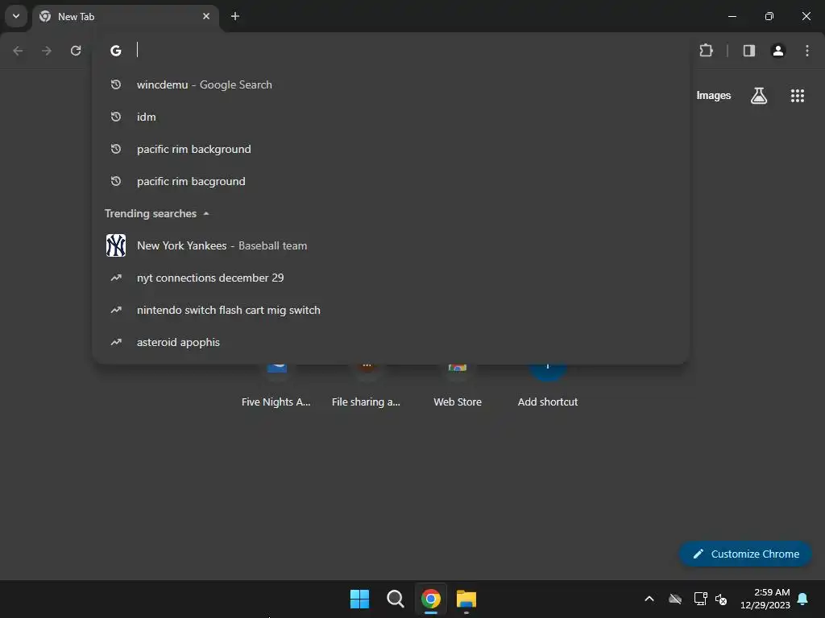Screen dimensions: 825x618
Task: Open the Google apps grid
Action: pyautogui.click(x=797, y=96)
